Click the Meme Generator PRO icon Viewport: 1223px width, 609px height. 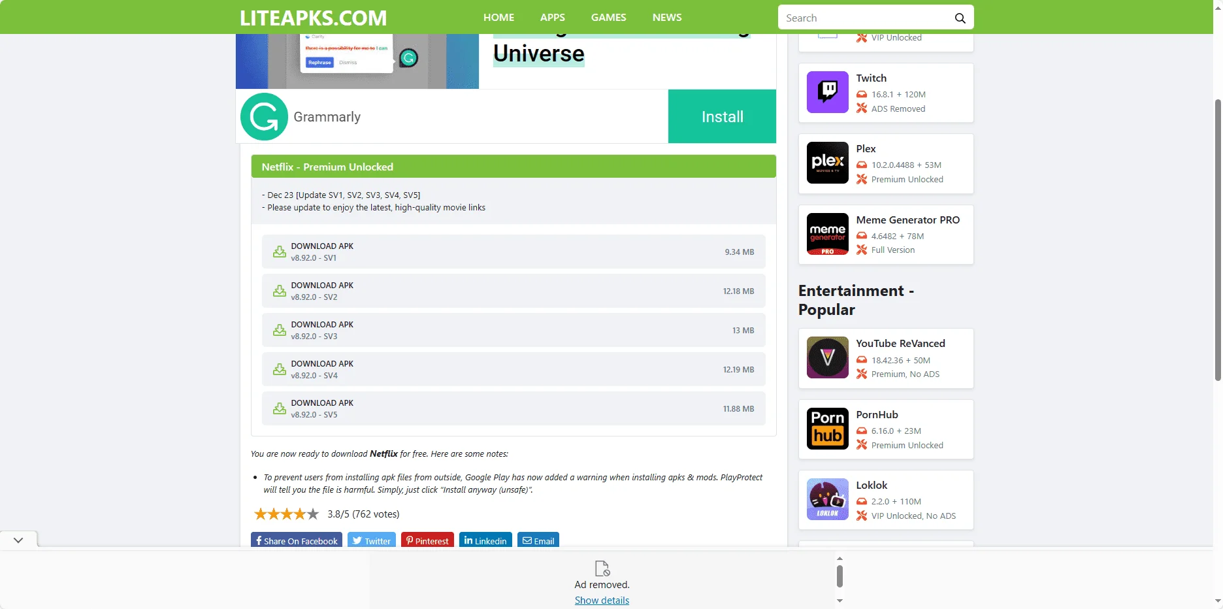[x=827, y=234]
